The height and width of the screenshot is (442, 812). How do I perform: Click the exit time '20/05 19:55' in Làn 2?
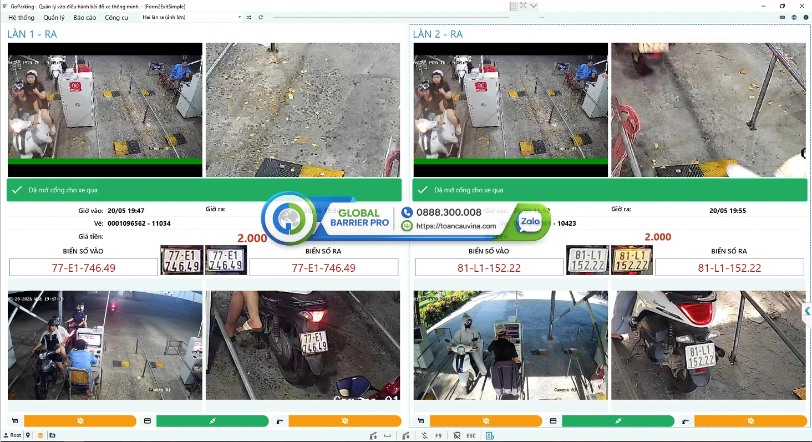coord(728,211)
